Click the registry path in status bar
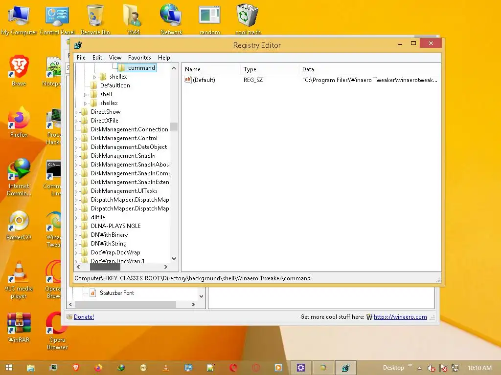The image size is (501, 375). 192,278
